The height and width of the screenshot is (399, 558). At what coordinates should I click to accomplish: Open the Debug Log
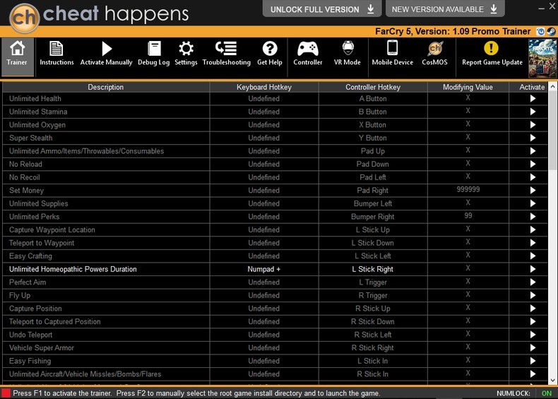(x=154, y=54)
